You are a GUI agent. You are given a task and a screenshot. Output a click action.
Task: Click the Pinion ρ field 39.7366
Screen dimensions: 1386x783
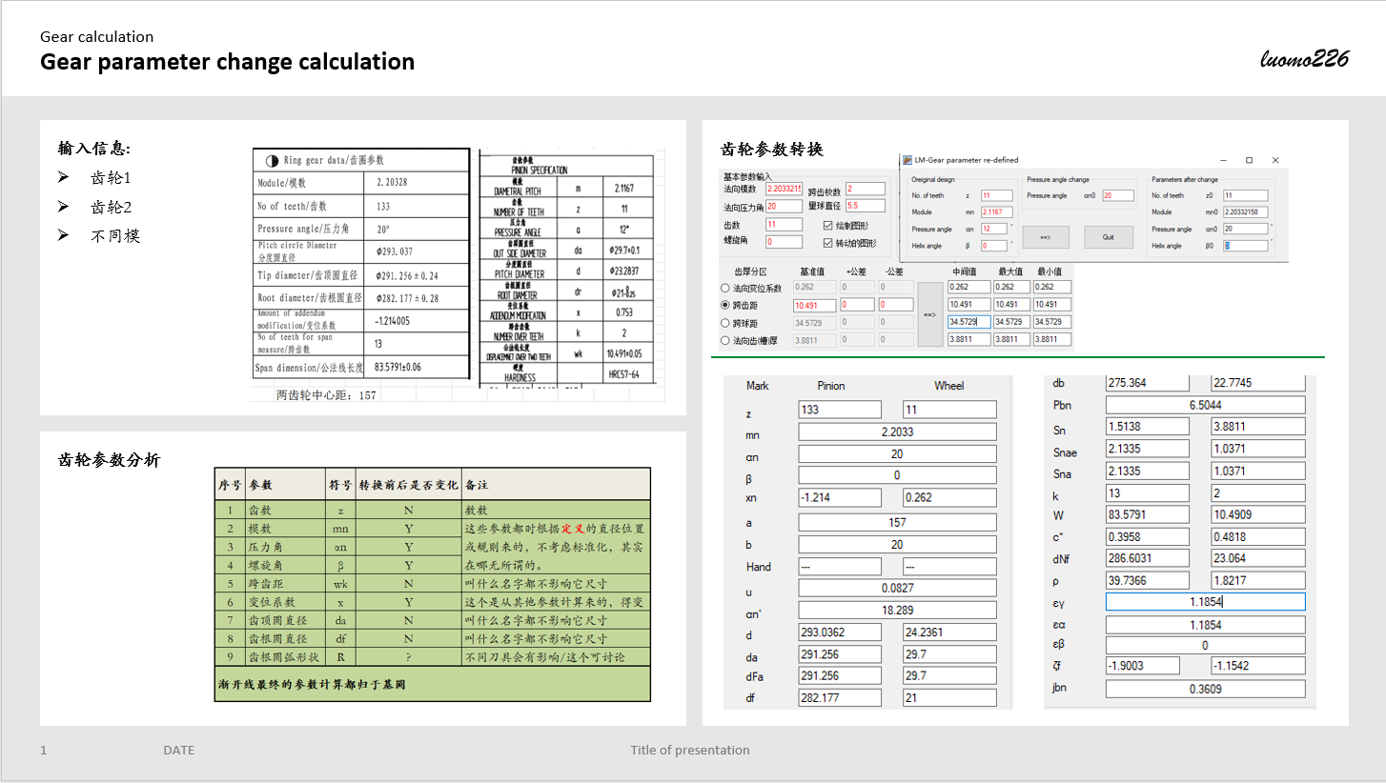(x=1148, y=580)
